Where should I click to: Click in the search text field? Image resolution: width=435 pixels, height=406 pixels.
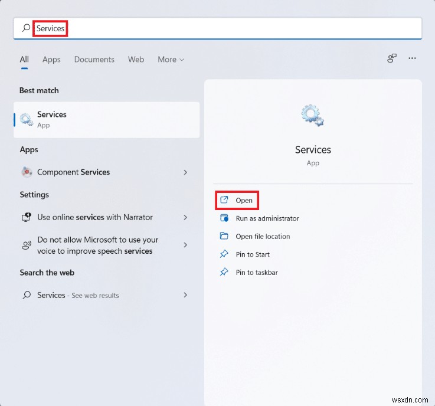pyautogui.click(x=218, y=28)
